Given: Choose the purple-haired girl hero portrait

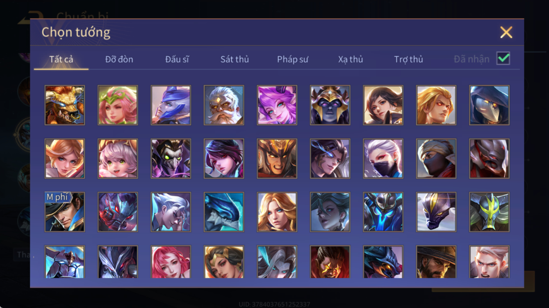Looking at the screenshot, I should tap(277, 105).
